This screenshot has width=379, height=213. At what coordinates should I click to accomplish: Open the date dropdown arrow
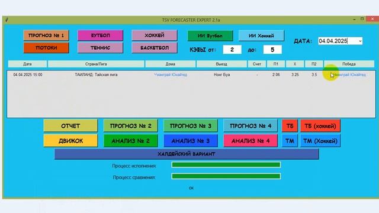(360, 41)
